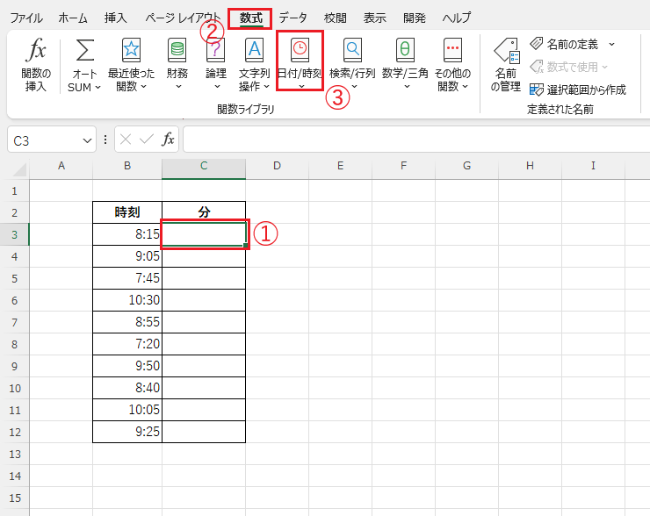The image size is (650, 516).
Task: Select column D header
Action: tap(277, 166)
